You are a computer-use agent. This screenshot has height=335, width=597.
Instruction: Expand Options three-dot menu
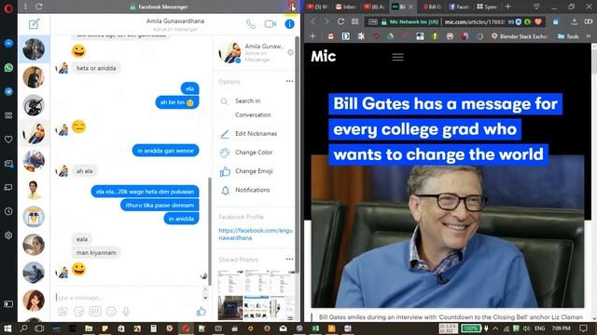(290, 81)
